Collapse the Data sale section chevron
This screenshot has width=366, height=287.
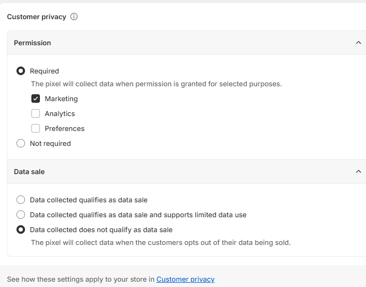click(358, 171)
